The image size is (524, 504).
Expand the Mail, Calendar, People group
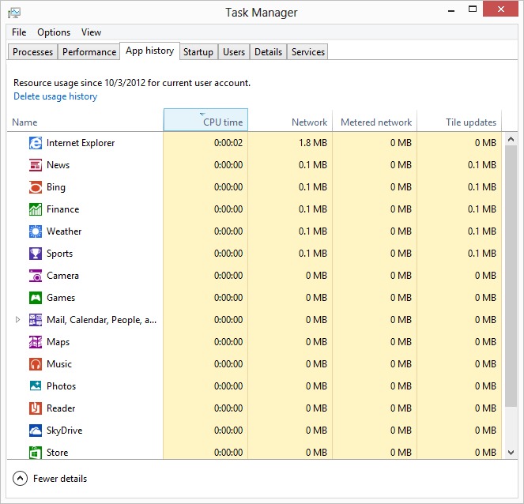coord(18,320)
